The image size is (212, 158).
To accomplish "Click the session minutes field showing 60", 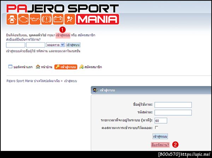I will 161,121.
